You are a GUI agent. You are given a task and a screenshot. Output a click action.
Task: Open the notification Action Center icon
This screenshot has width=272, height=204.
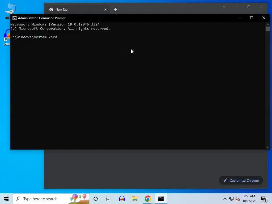tap(264, 199)
